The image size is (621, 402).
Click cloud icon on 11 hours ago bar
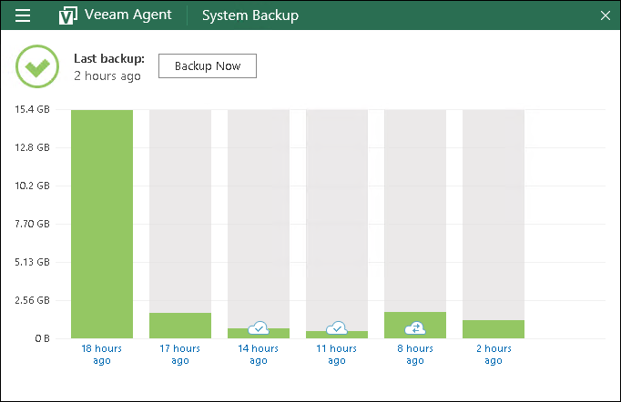click(x=337, y=327)
